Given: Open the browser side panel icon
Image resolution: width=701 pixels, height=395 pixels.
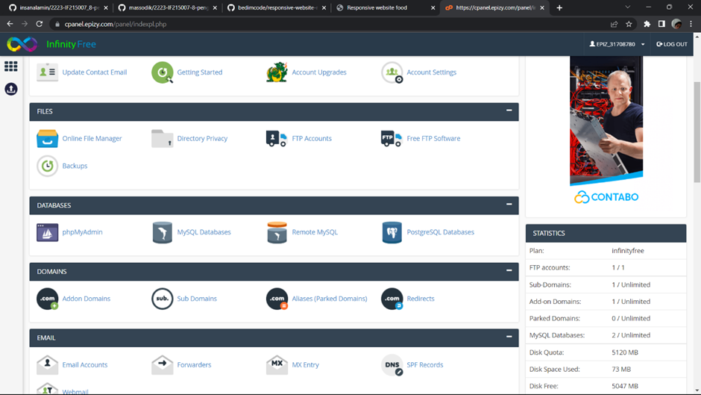Looking at the screenshot, I should pyautogui.click(x=661, y=24).
